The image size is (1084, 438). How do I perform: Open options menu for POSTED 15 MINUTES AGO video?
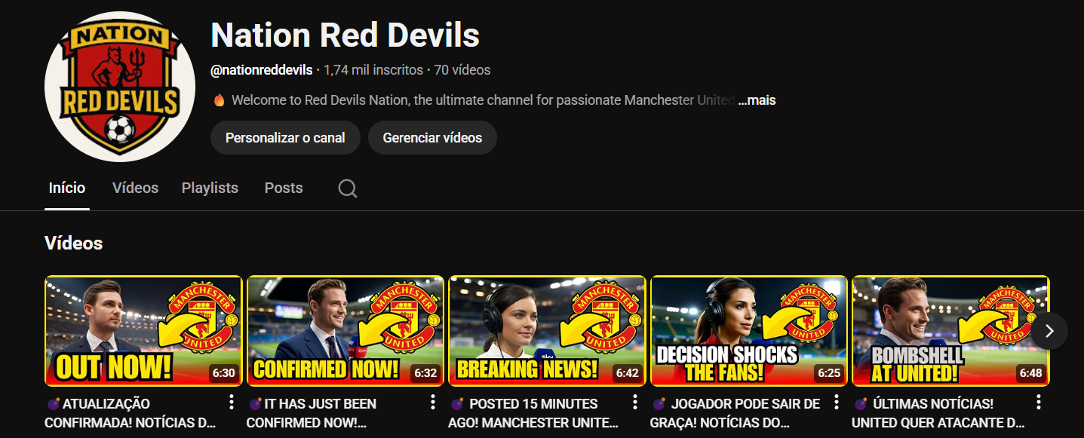(x=635, y=402)
